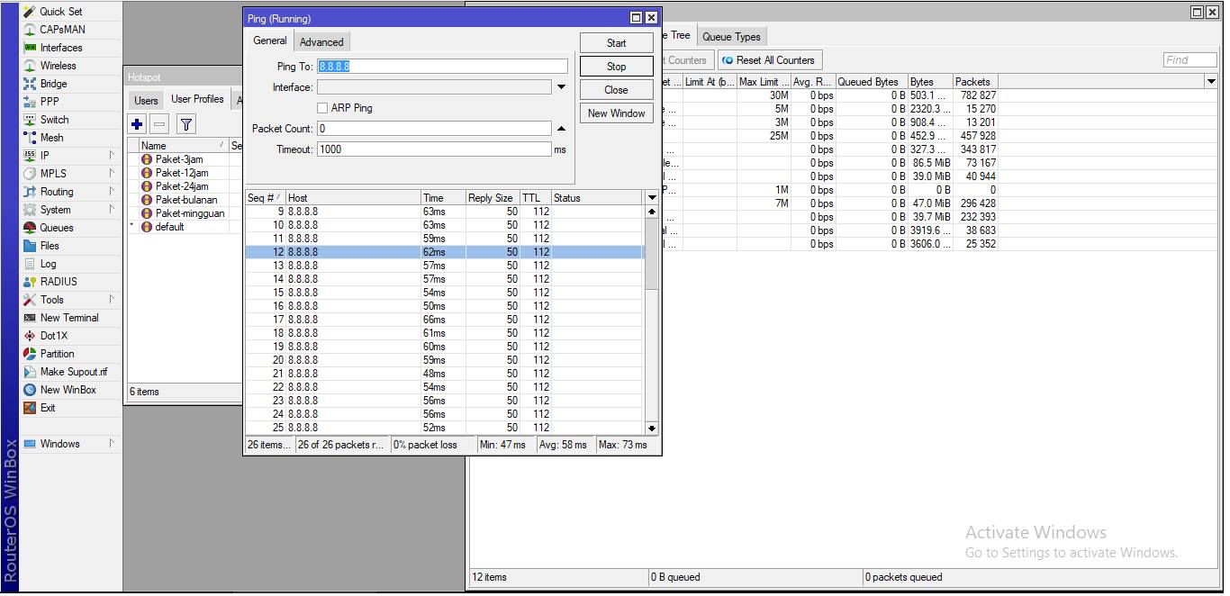The height and width of the screenshot is (596, 1230).
Task: Sort queue list by Packets column
Action: (975, 82)
